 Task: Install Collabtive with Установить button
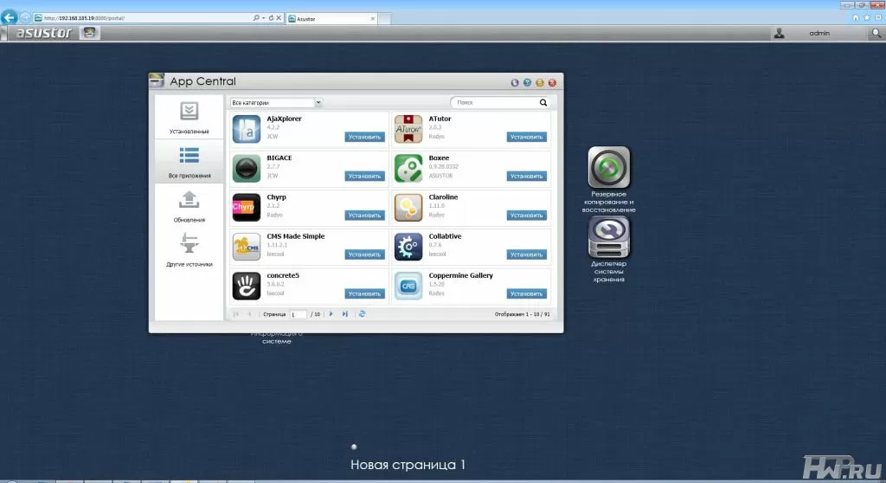(x=527, y=254)
